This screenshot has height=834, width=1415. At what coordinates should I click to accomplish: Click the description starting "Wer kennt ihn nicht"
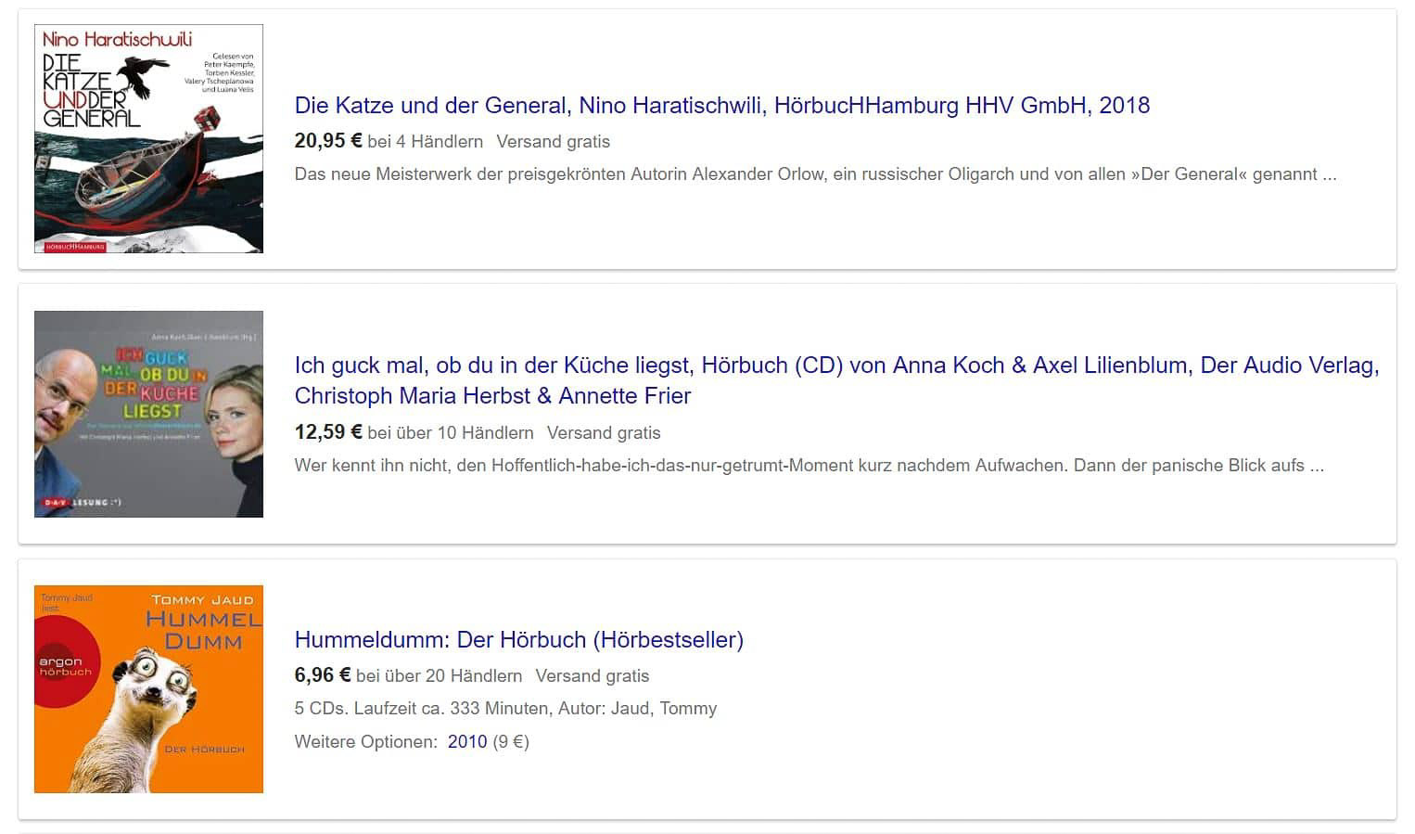tap(809, 466)
